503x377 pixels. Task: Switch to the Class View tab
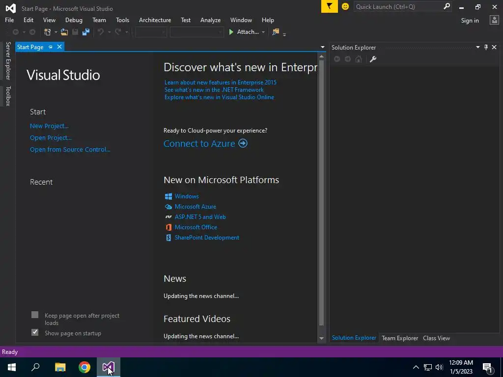click(436, 338)
